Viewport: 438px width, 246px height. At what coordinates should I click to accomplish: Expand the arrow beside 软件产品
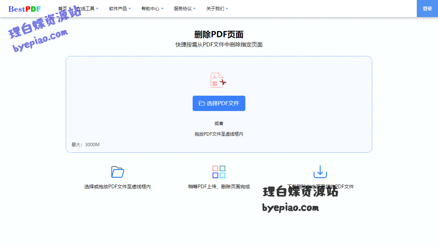[x=130, y=9]
